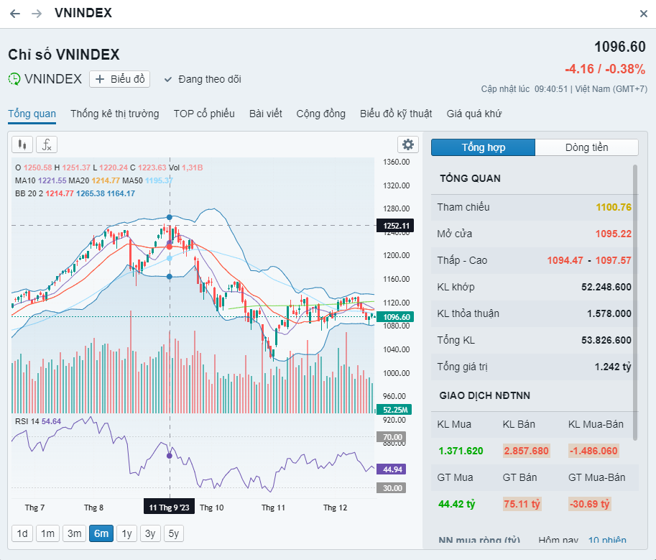Open Thống kê thị trường tab
This screenshot has height=560, width=656.
[115, 114]
